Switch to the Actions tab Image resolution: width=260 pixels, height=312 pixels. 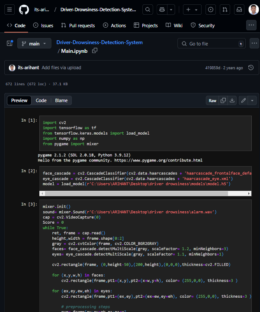(x=114, y=26)
